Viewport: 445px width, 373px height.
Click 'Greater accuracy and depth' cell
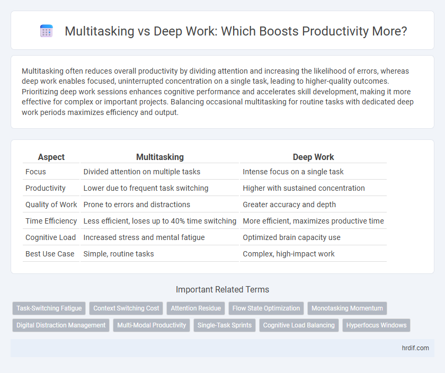click(x=313, y=205)
